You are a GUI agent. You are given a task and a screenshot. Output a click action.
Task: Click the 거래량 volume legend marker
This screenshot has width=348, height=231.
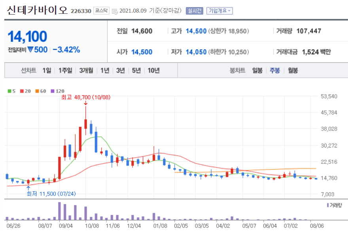(x=328, y=205)
